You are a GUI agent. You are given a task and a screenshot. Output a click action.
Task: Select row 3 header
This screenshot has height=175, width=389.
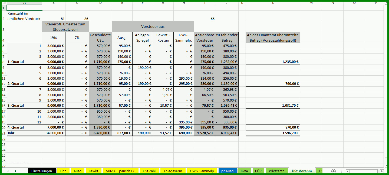click(x=4, y=27)
